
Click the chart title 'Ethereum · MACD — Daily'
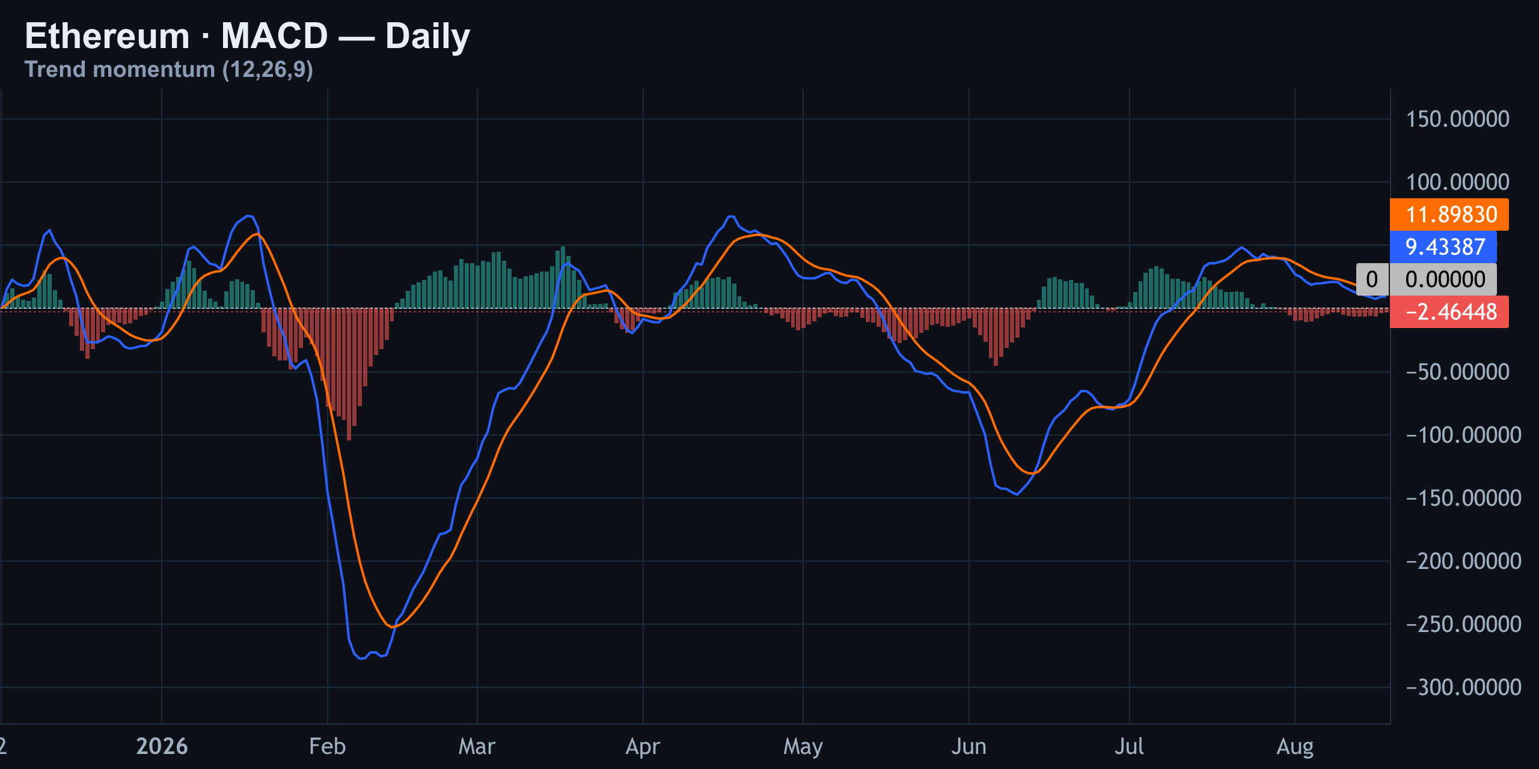click(x=247, y=36)
